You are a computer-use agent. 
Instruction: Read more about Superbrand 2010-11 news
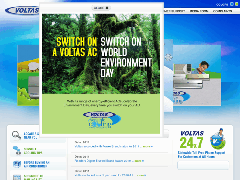pos(142,175)
